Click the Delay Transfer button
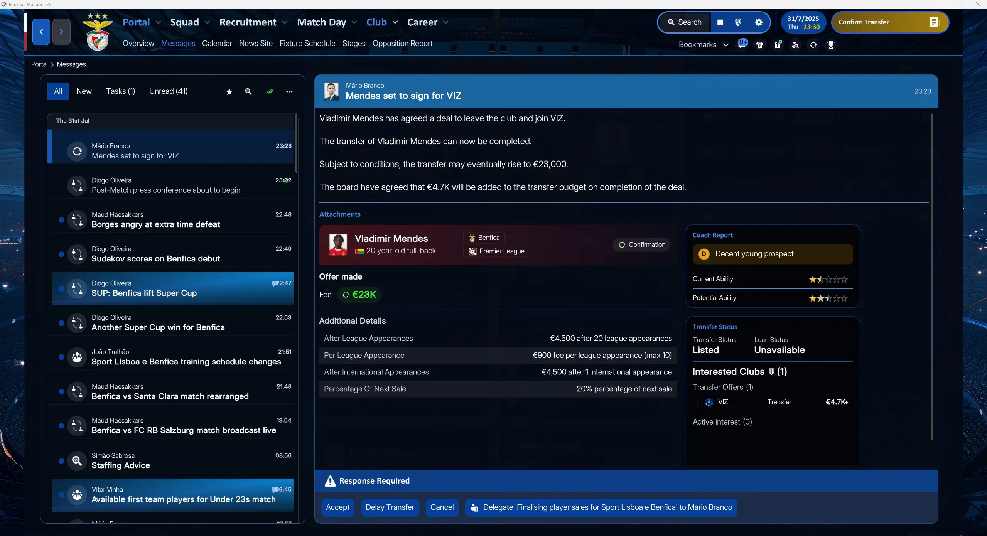 pyautogui.click(x=390, y=507)
